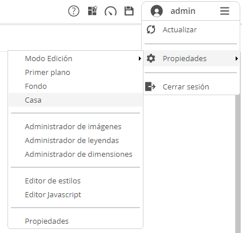Choose Casa from the submenu
The image size is (242, 233).
point(75,100)
